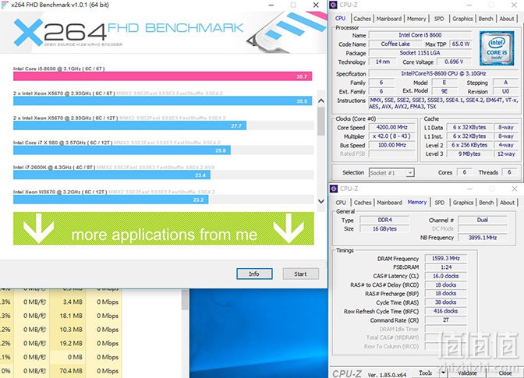524x378 pixels.
Task: Open Caches tab in bottom CPU-Z window
Action: (363, 203)
